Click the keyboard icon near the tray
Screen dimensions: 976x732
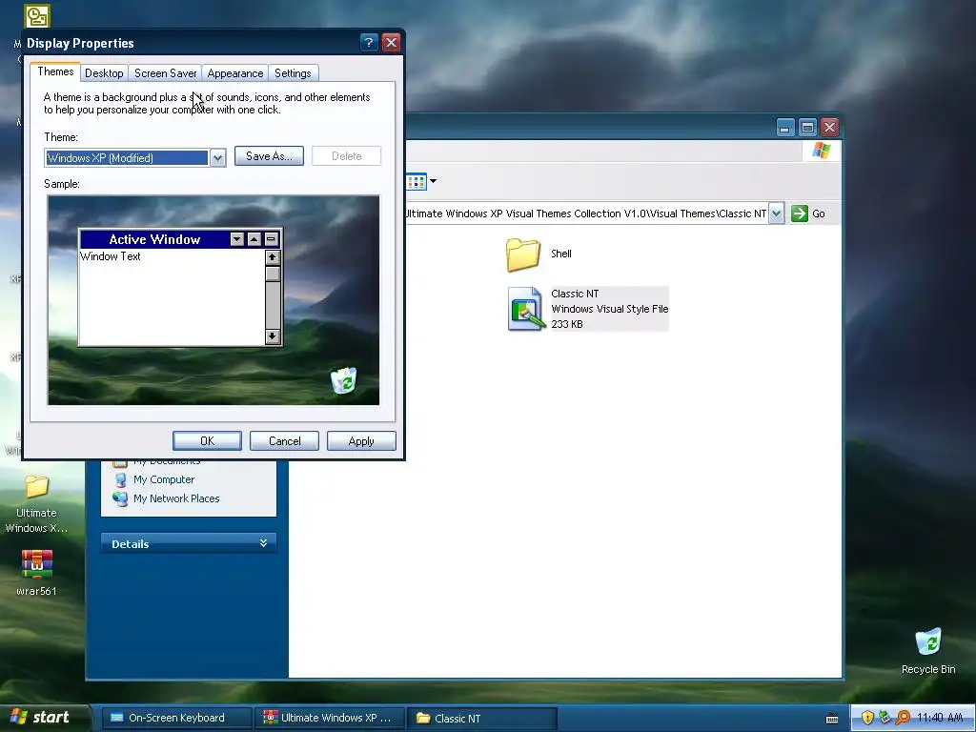(x=832, y=719)
